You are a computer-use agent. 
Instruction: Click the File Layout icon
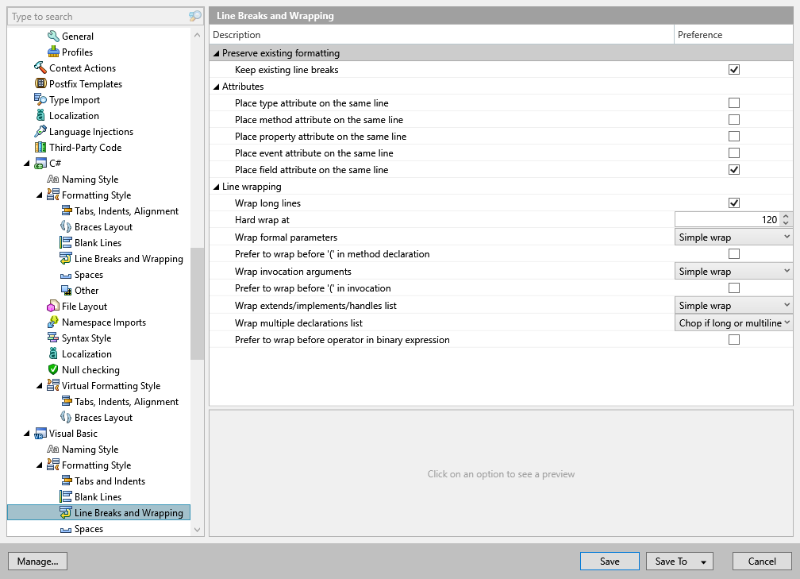[x=53, y=307]
